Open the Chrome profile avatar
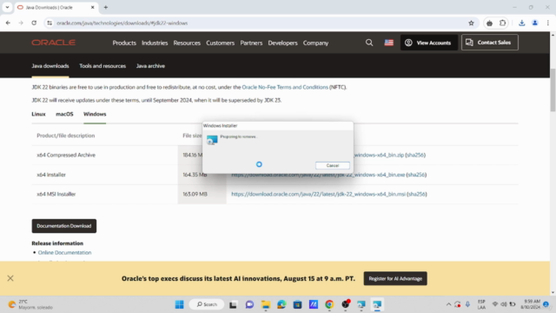 535,23
